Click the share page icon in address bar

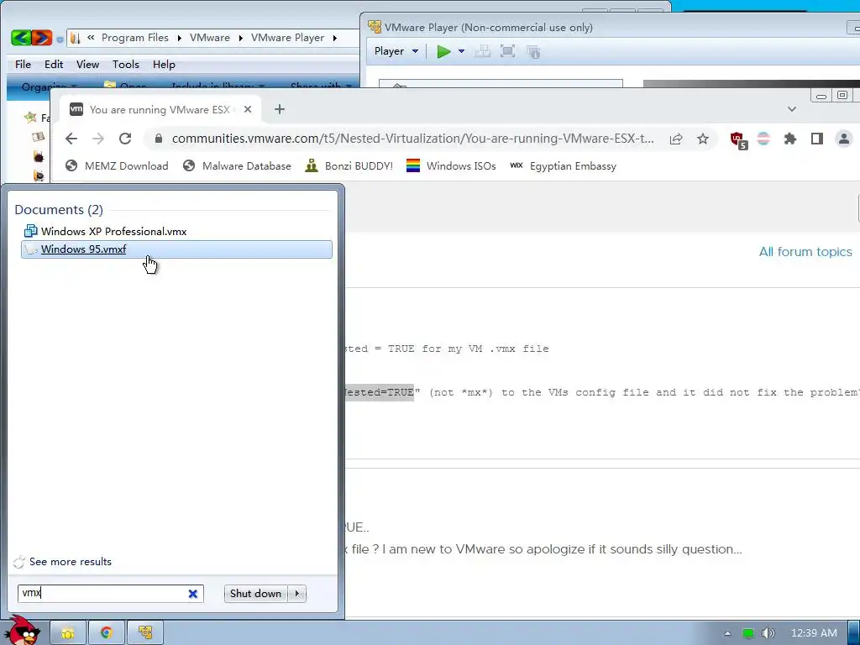point(676,139)
